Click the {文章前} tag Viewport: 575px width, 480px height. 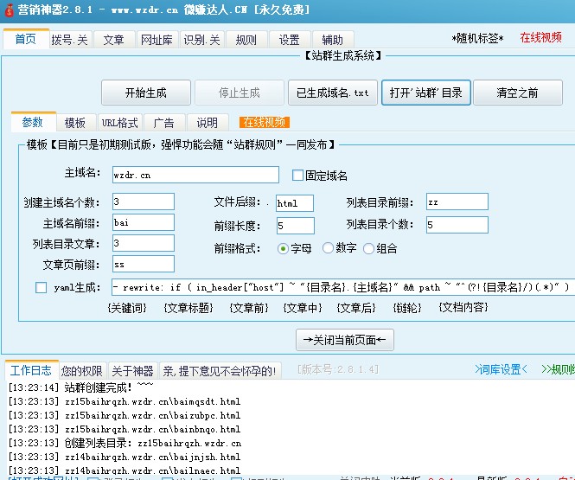(249, 308)
